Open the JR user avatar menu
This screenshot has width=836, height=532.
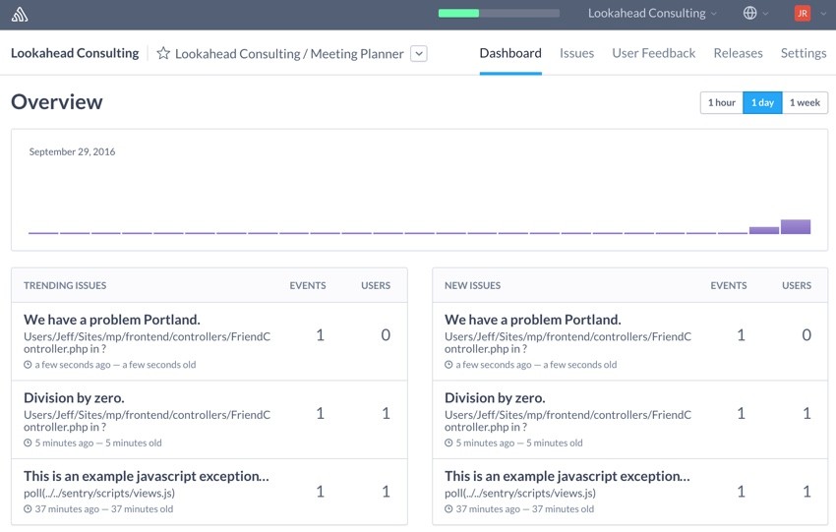(802, 14)
